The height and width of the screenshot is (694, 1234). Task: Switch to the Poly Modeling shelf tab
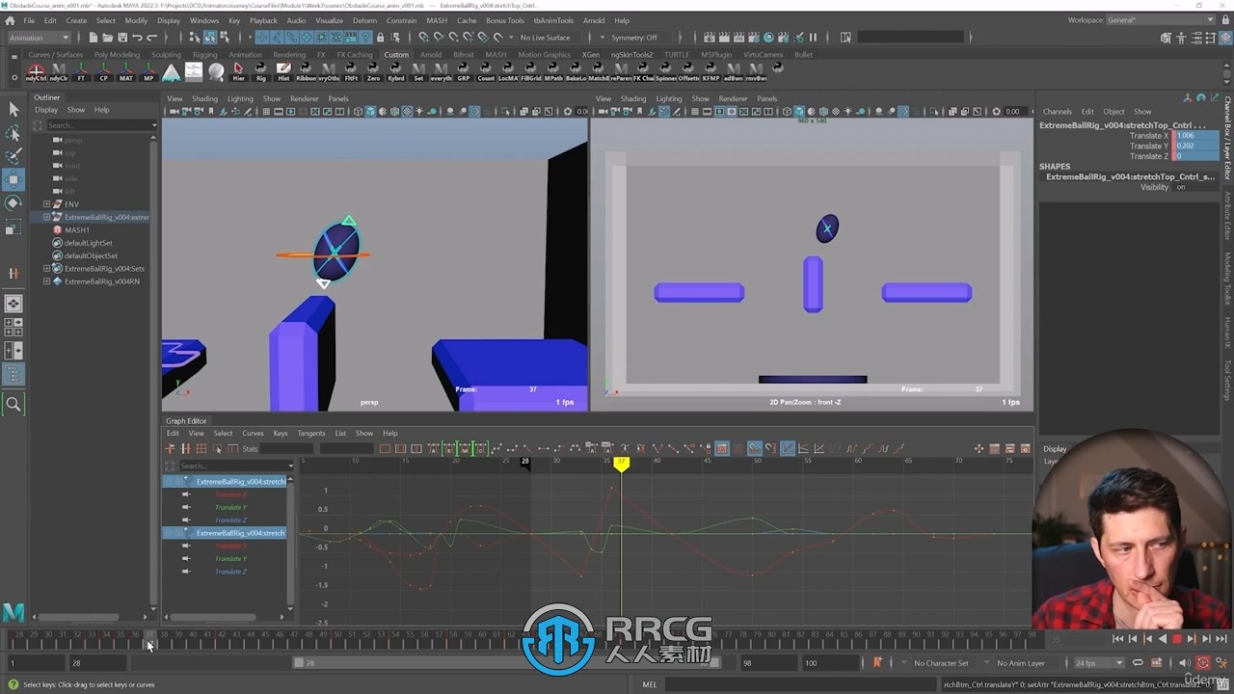(x=117, y=55)
